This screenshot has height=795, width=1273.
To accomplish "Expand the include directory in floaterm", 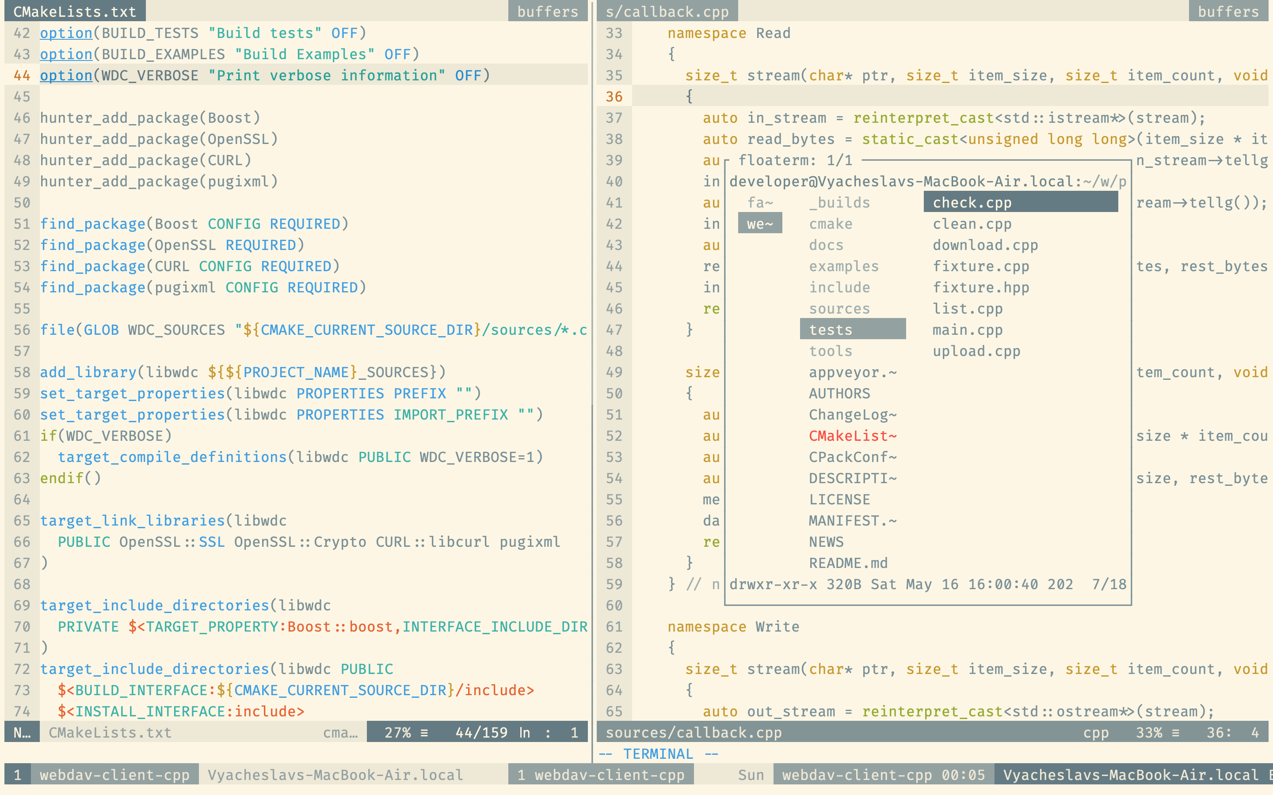I will pos(839,287).
